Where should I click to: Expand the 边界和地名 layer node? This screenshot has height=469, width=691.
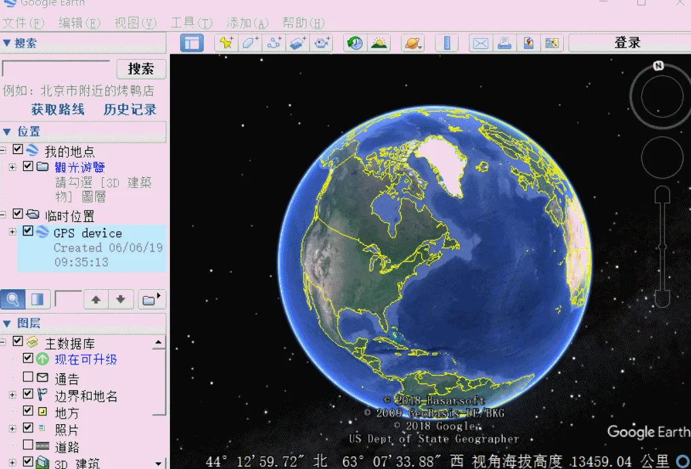click(12, 394)
